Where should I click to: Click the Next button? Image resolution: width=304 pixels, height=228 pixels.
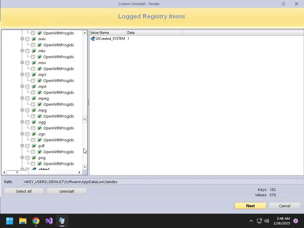click(250, 206)
